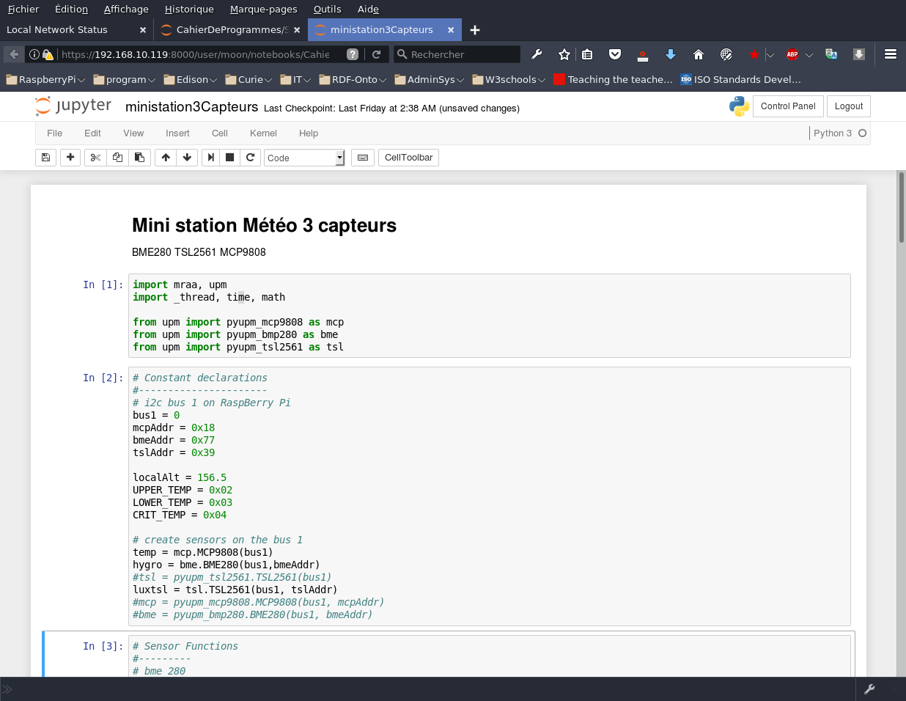906x701 pixels.
Task: Copy the selected cell with copy icon
Action: point(117,157)
